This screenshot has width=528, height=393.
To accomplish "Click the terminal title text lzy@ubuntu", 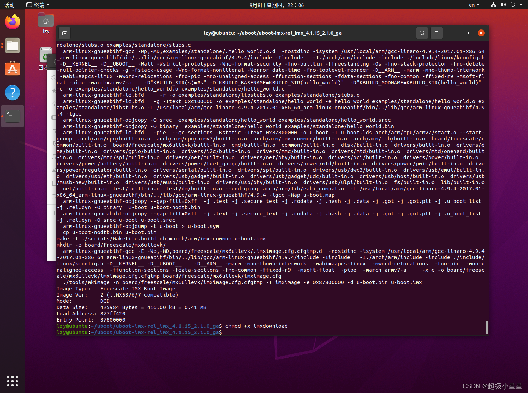I will [x=273, y=33].
